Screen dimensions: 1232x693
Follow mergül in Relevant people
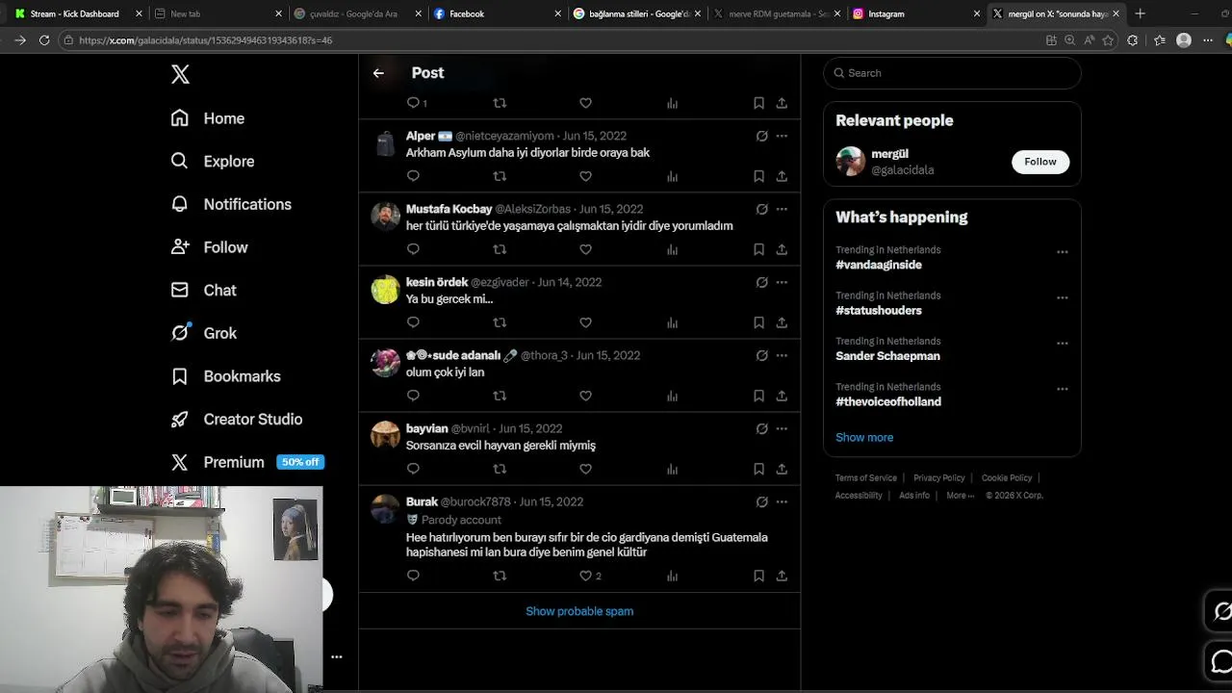tap(1039, 162)
